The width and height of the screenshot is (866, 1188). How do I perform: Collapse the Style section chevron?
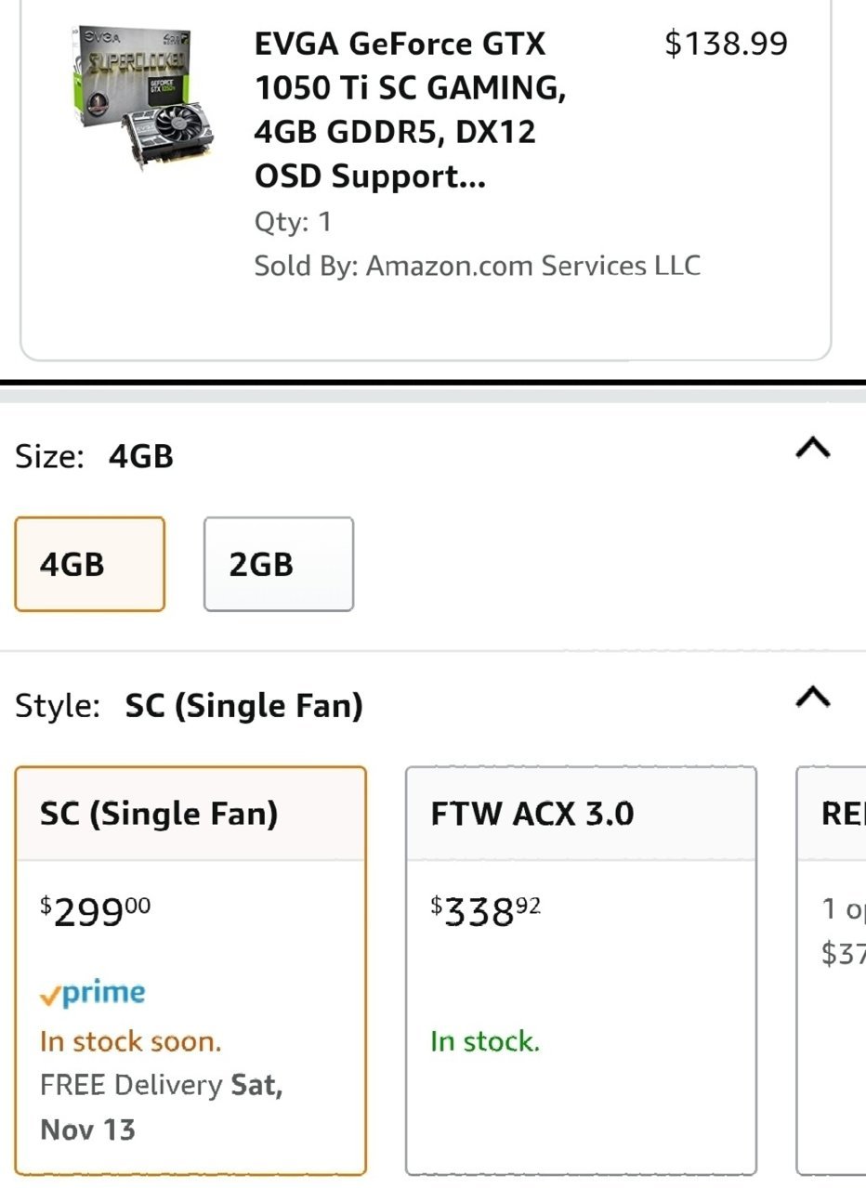[x=813, y=697]
